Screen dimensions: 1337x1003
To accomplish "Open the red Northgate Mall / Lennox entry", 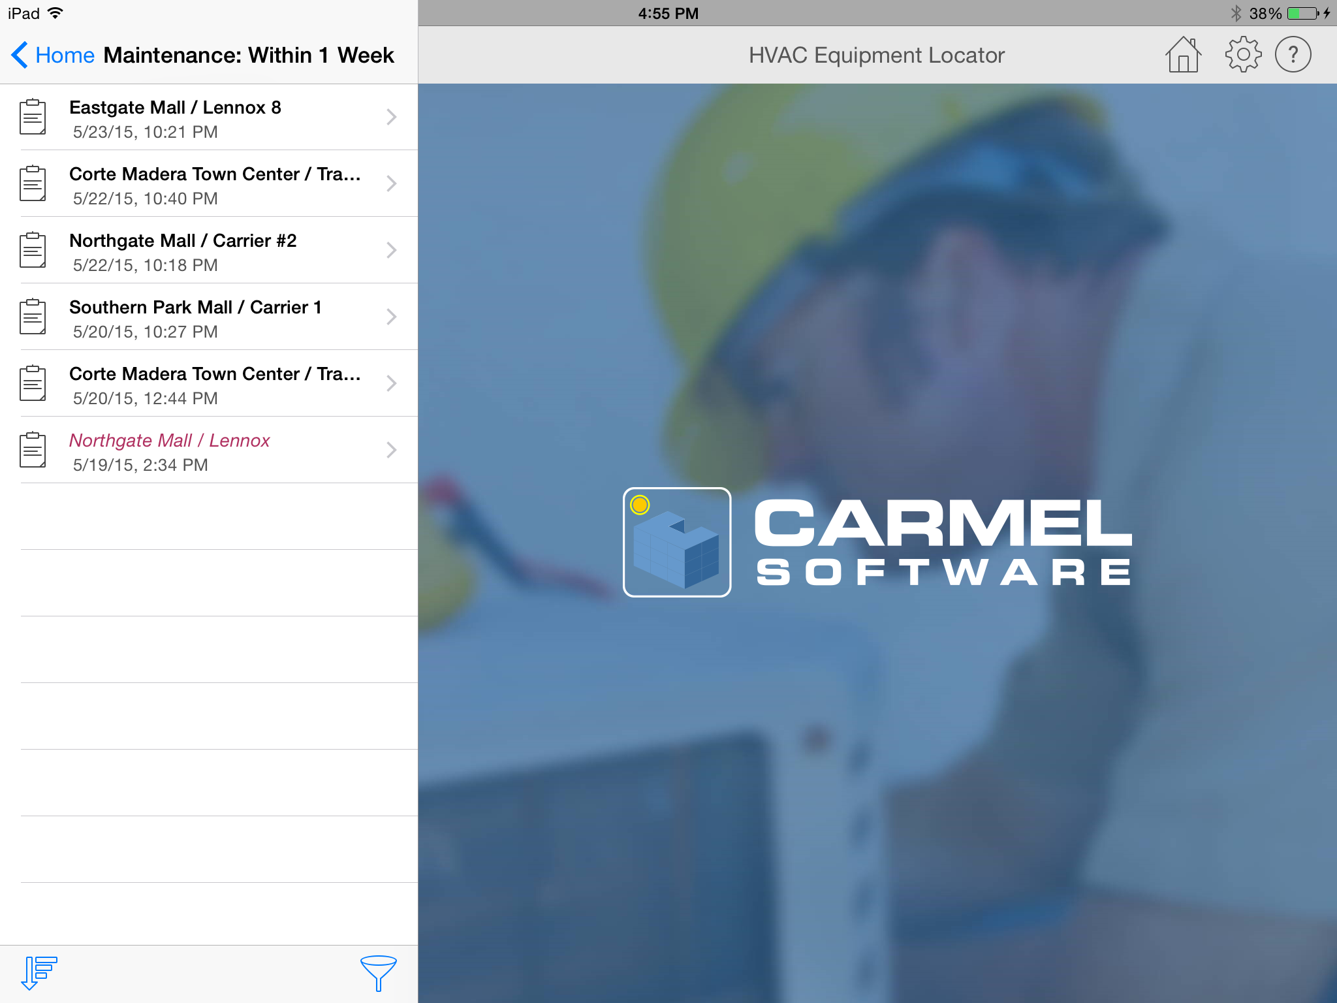I will (x=209, y=450).
